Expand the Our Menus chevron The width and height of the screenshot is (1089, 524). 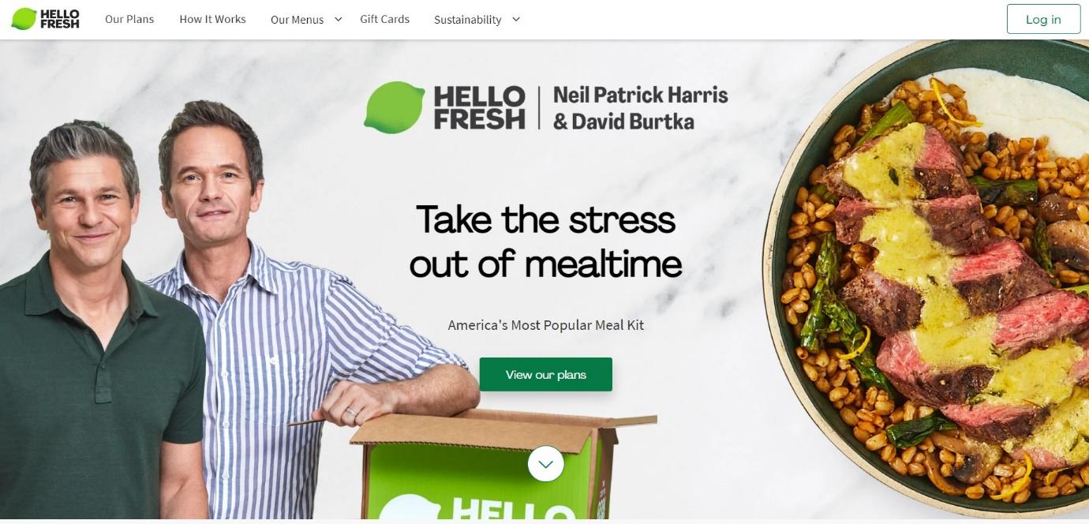coord(339,19)
